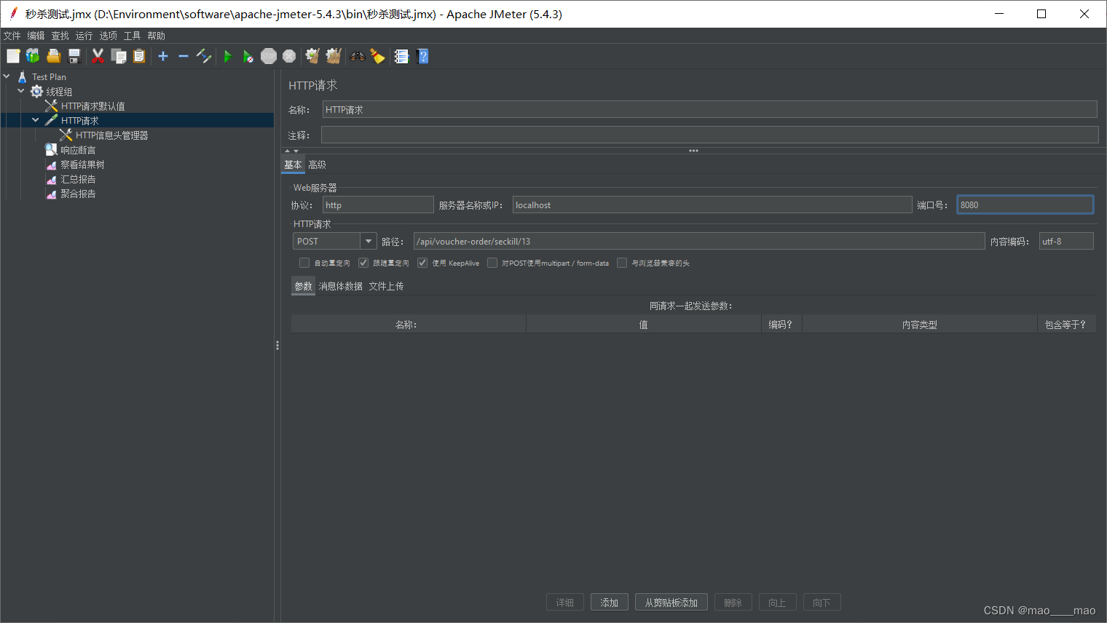Expand all nodes with plus icon

coord(163,56)
